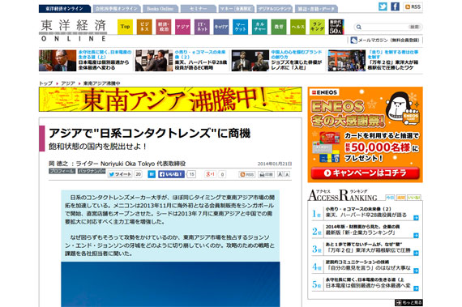462x307 pixels.
Task: Open the featured thumbnail of elderly executive with glasses
Action: click(x=58, y=61)
